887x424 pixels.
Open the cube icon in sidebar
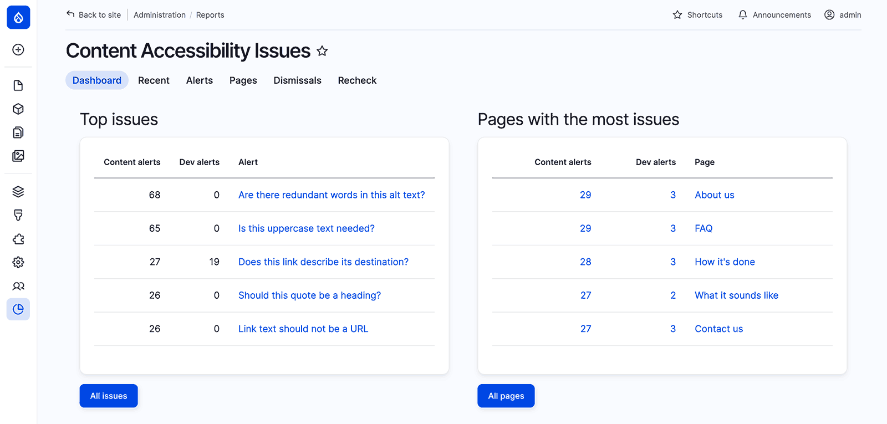[18, 109]
